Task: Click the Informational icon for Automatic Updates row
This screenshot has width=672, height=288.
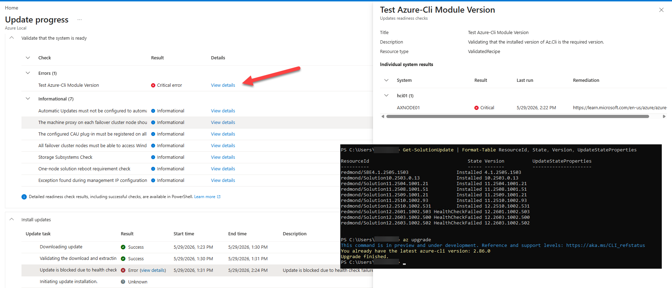Action: coord(153,111)
